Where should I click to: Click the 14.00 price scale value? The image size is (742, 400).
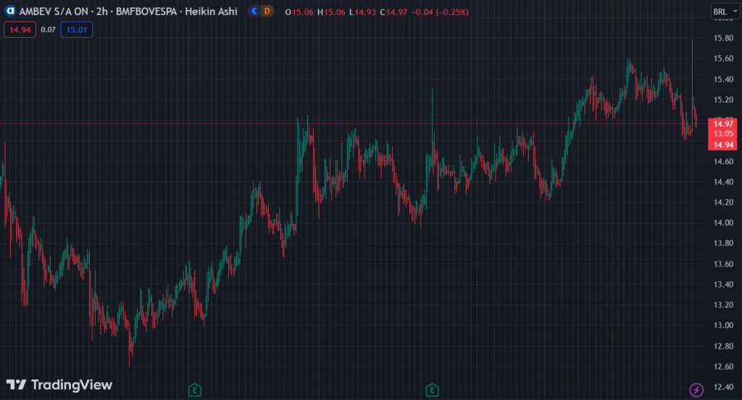(723, 223)
